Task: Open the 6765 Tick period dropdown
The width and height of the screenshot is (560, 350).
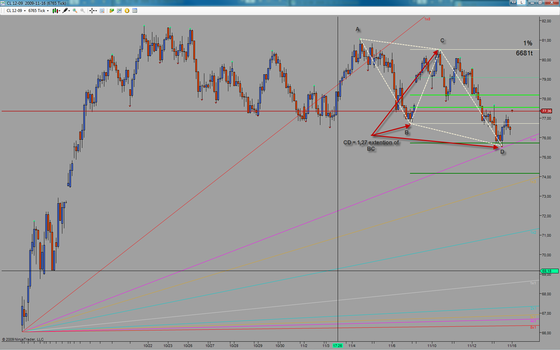Action: pos(38,11)
